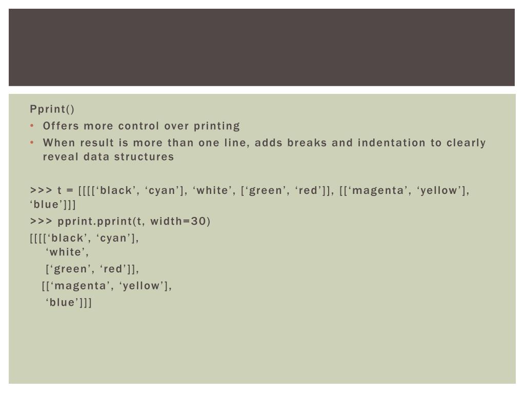
Task: Click the final 'blue']]] output line
Action: tap(68, 303)
